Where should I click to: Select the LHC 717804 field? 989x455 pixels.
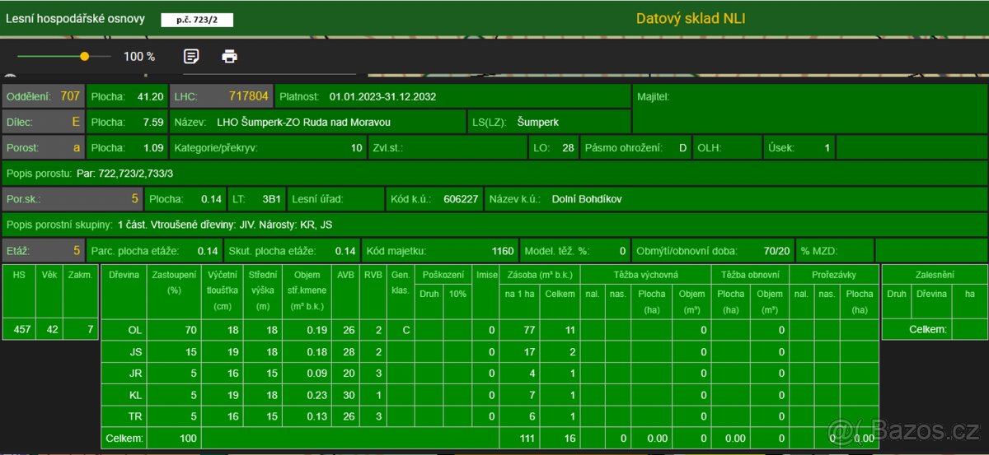pos(221,96)
